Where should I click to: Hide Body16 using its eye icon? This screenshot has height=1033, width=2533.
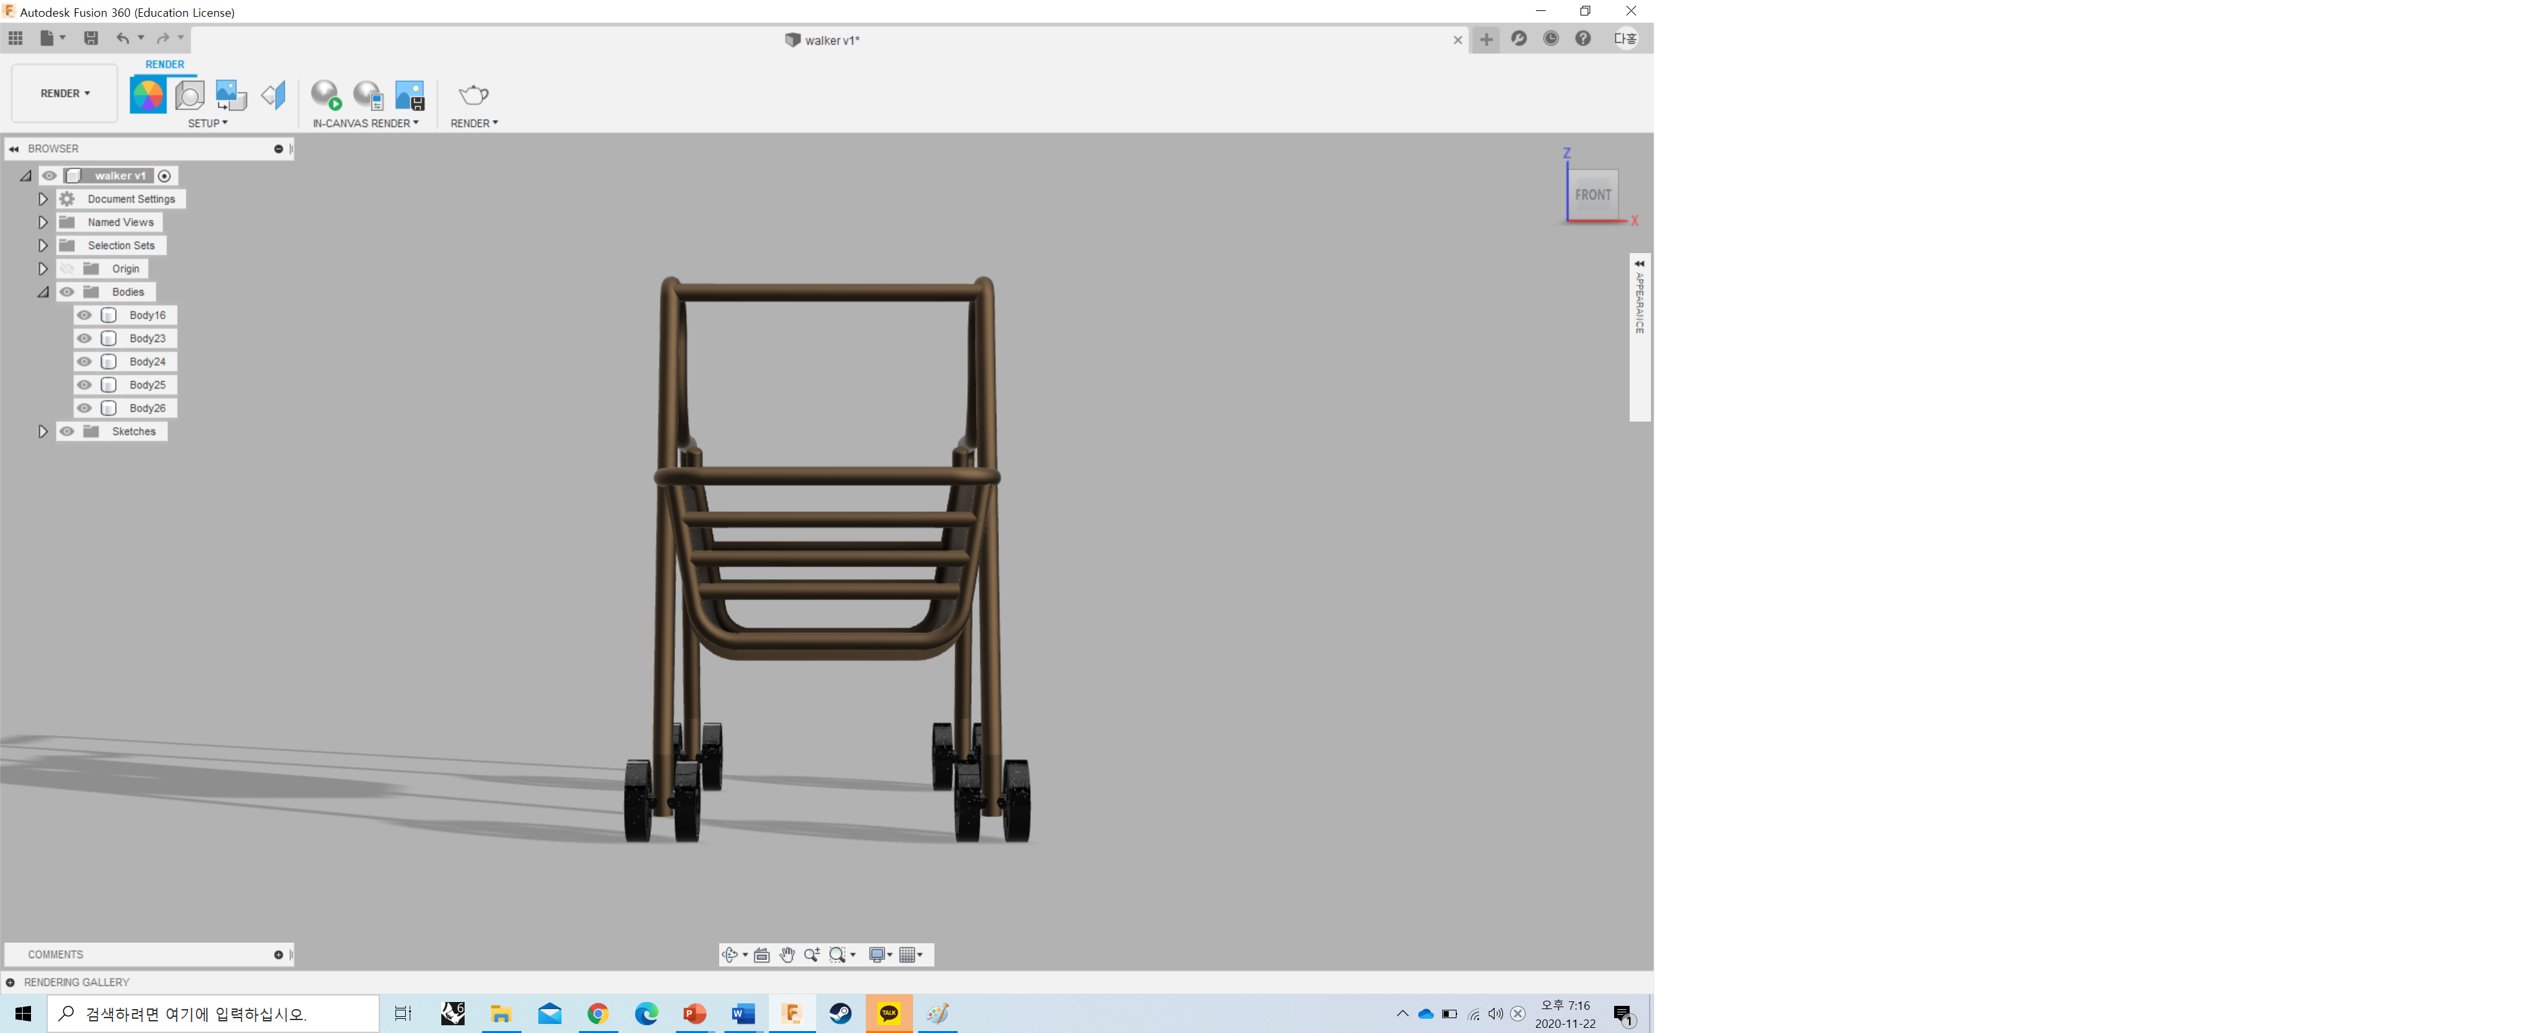click(x=85, y=316)
